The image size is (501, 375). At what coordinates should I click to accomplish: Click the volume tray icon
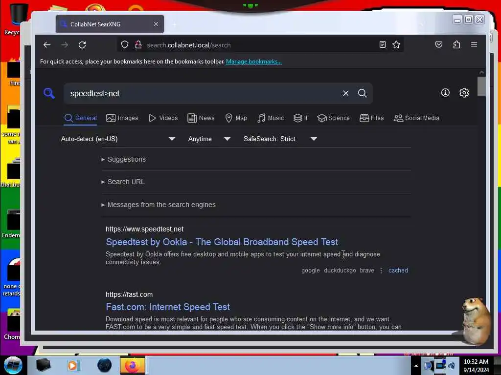(x=452, y=365)
